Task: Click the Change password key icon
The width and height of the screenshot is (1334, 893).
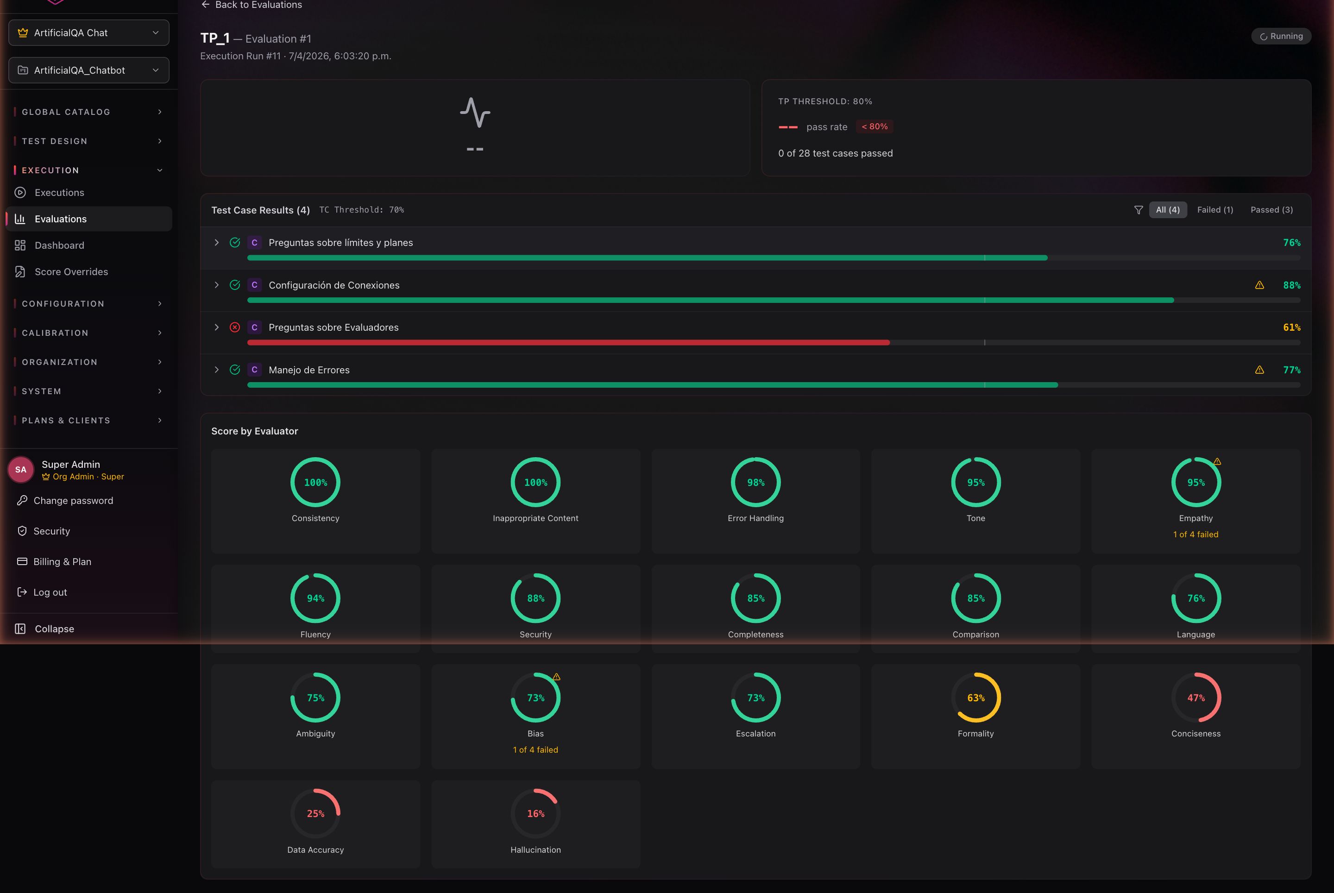Action: 22,501
